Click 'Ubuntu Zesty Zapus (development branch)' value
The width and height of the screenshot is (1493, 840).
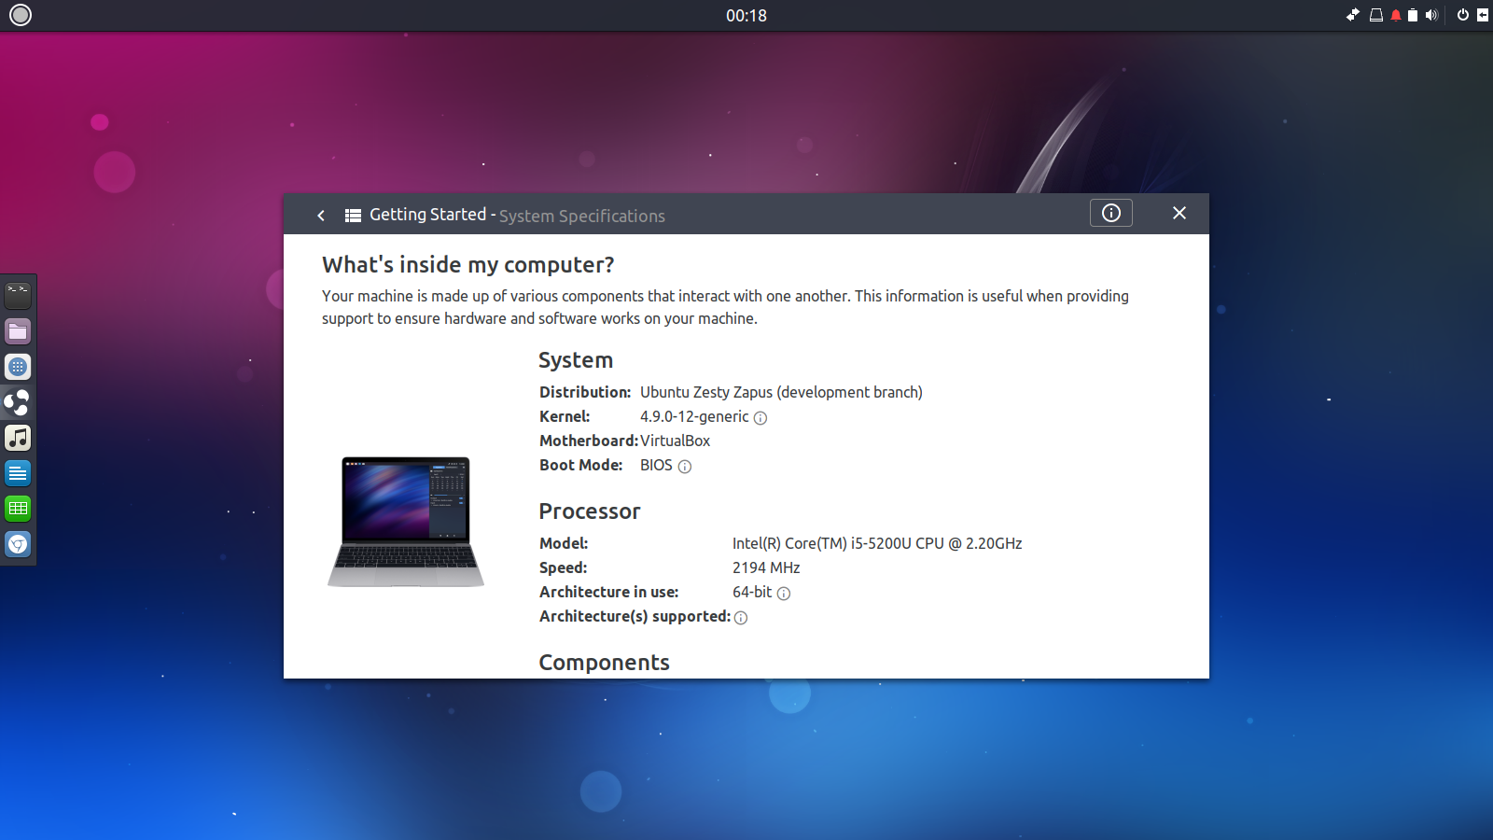coord(781,392)
